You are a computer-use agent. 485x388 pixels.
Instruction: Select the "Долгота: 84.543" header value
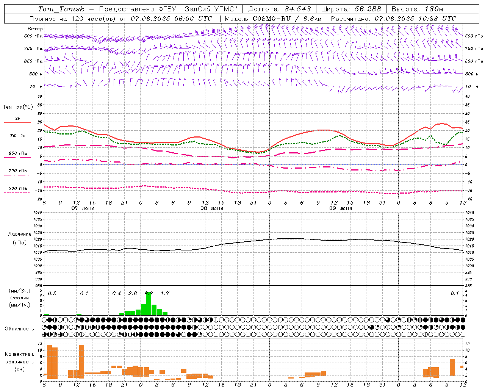point(280,9)
